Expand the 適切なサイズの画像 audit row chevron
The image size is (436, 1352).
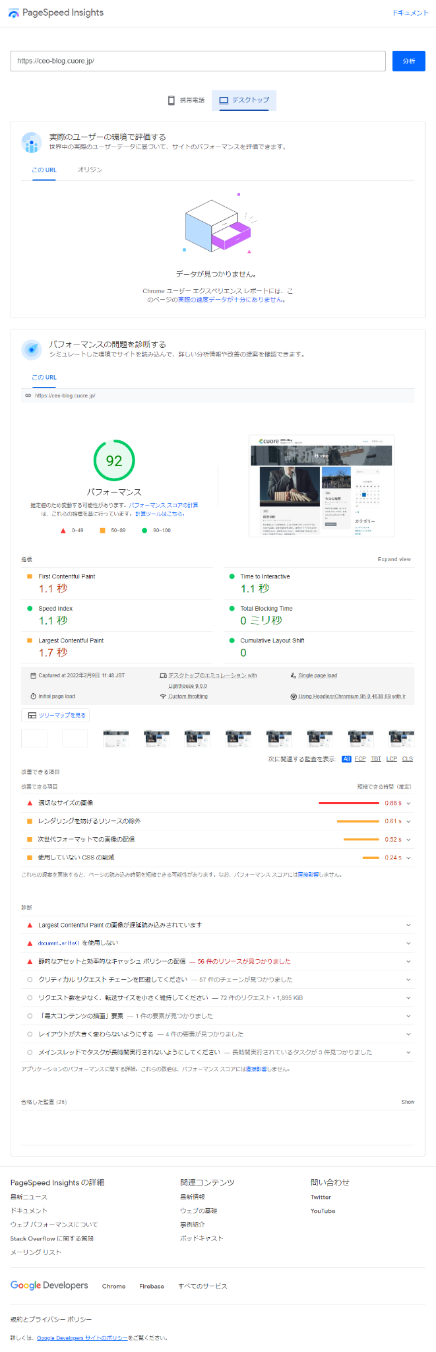coord(409,803)
